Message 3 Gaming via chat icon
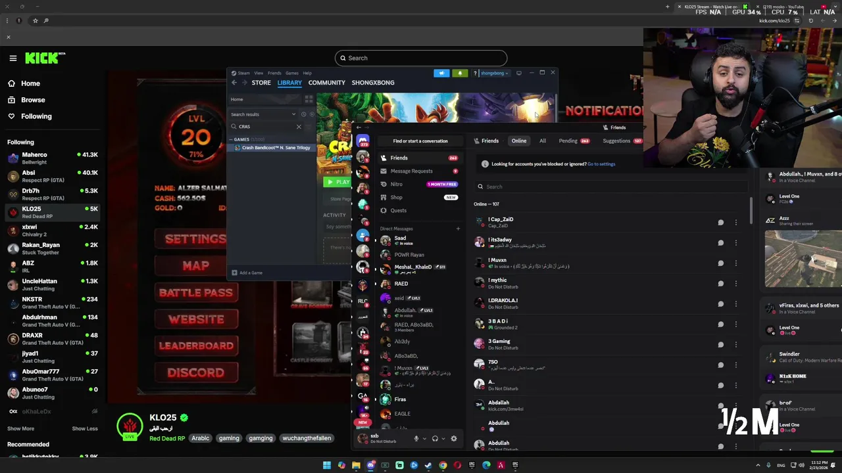842x473 pixels. [720, 344]
